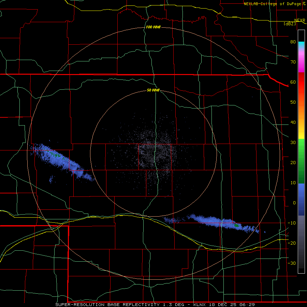Viewport: 307px width, 307px height.
Task: Click the green core in the southeast echo
Action: tap(236, 225)
